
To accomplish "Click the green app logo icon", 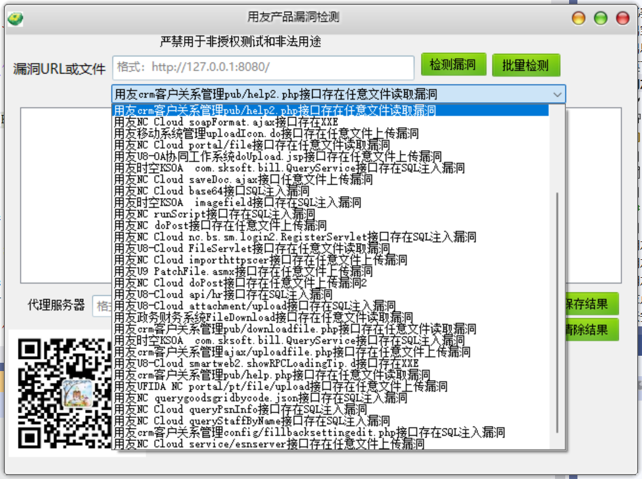I will click(15, 19).
